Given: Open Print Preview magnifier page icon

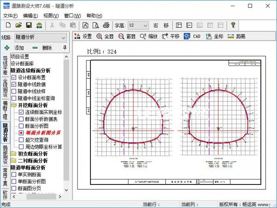Looking at the screenshot, I should (96, 25).
